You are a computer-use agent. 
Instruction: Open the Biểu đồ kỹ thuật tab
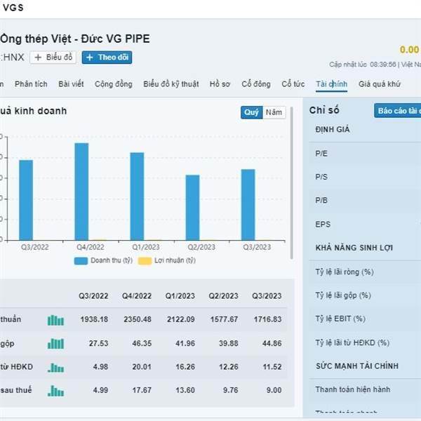(171, 84)
